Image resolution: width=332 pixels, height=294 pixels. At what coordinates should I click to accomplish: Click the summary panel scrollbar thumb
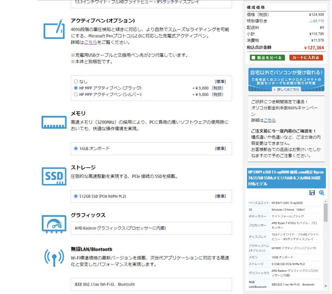tap(326, 213)
